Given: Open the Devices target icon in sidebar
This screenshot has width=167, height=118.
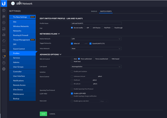Looking at the screenshot, I should (4, 23).
